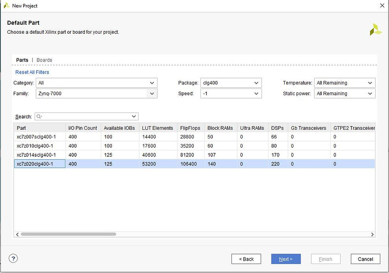Open the Temperature dropdown
The height and width of the screenshot is (273, 389).
[345, 83]
